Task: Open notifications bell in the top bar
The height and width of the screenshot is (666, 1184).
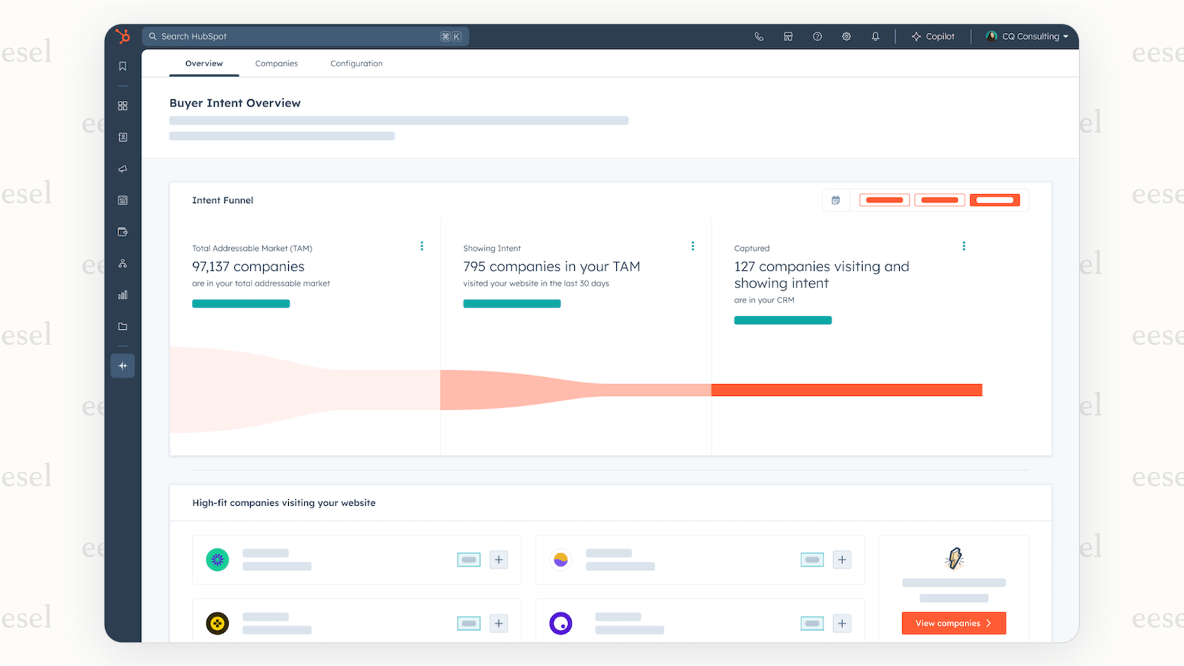Action: point(875,36)
